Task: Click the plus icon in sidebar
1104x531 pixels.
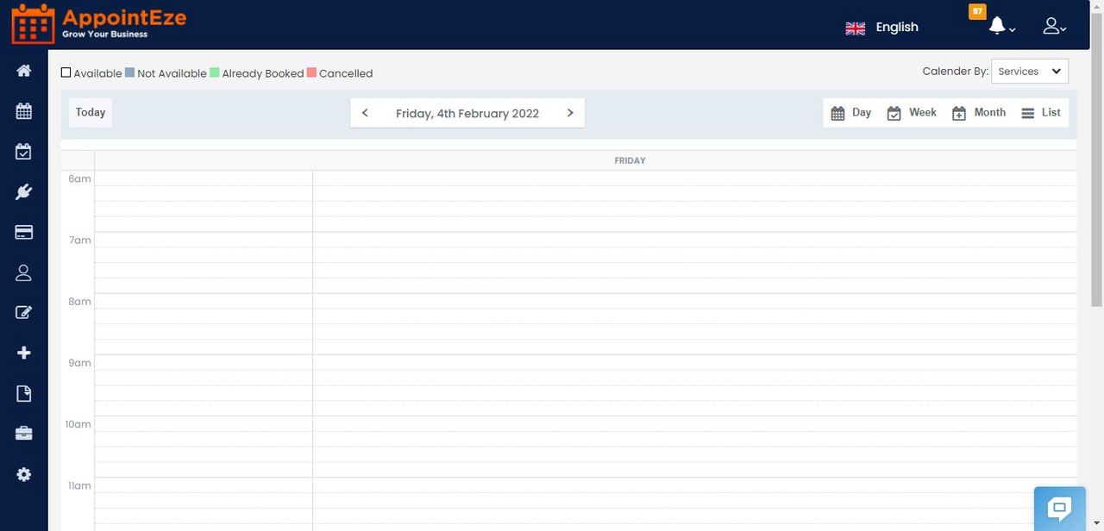Action: (x=24, y=353)
